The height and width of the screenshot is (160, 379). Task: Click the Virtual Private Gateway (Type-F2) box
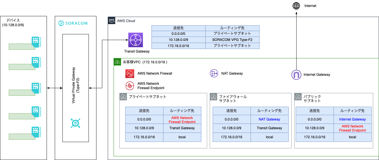click(76, 88)
